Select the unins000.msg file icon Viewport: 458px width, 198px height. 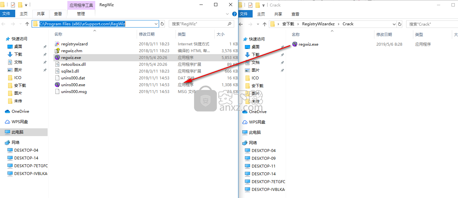pyautogui.click(x=57, y=91)
